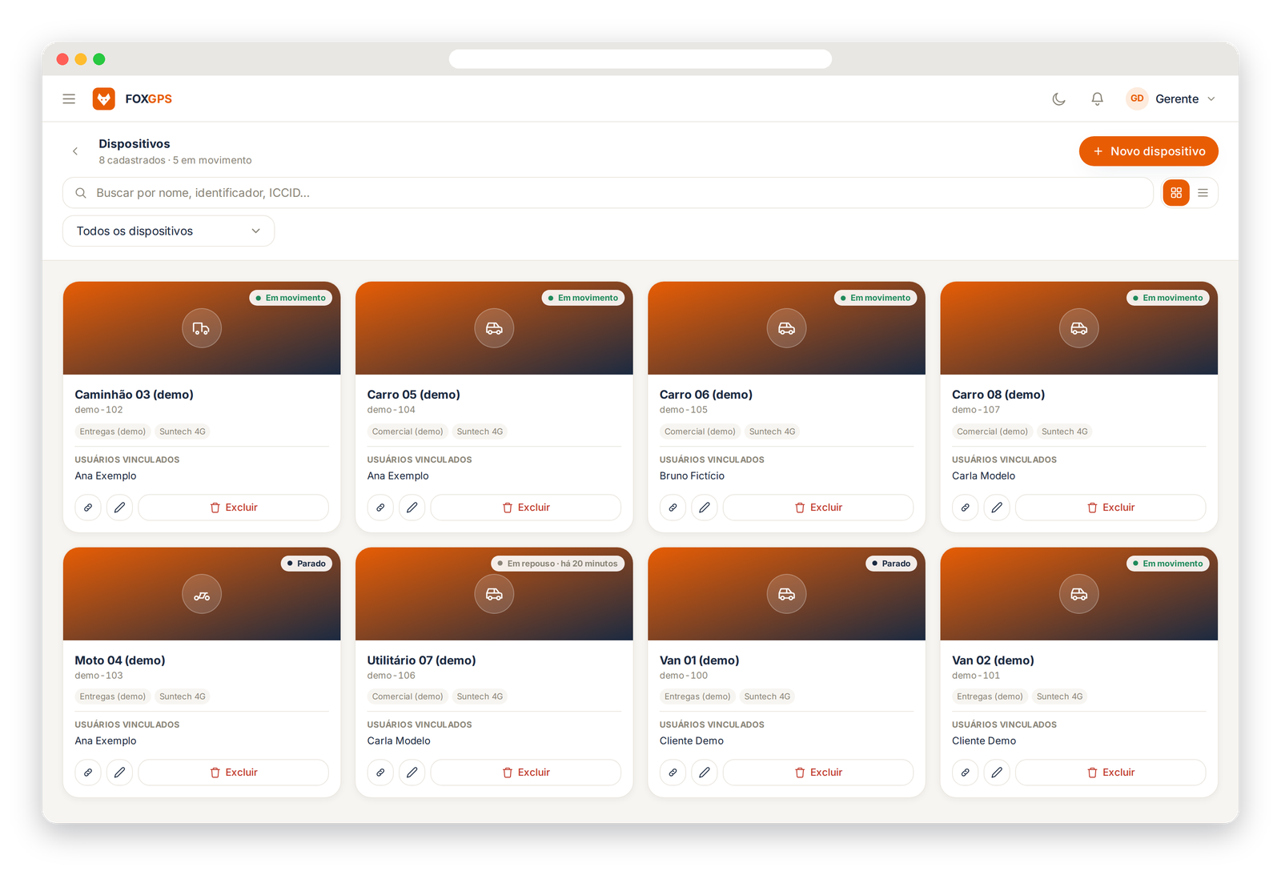Expand the Gerente user menu
Screen dimensions: 1281x875
(x=1171, y=98)
